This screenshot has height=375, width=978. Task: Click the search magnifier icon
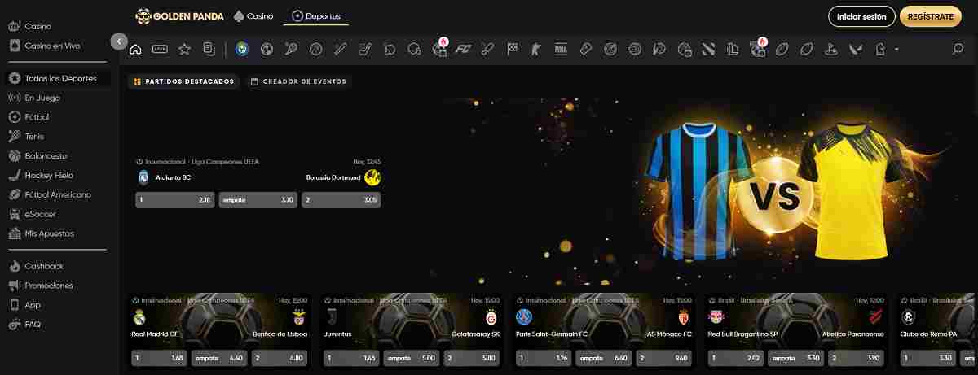pyautogui.click(x=958, y=49)
